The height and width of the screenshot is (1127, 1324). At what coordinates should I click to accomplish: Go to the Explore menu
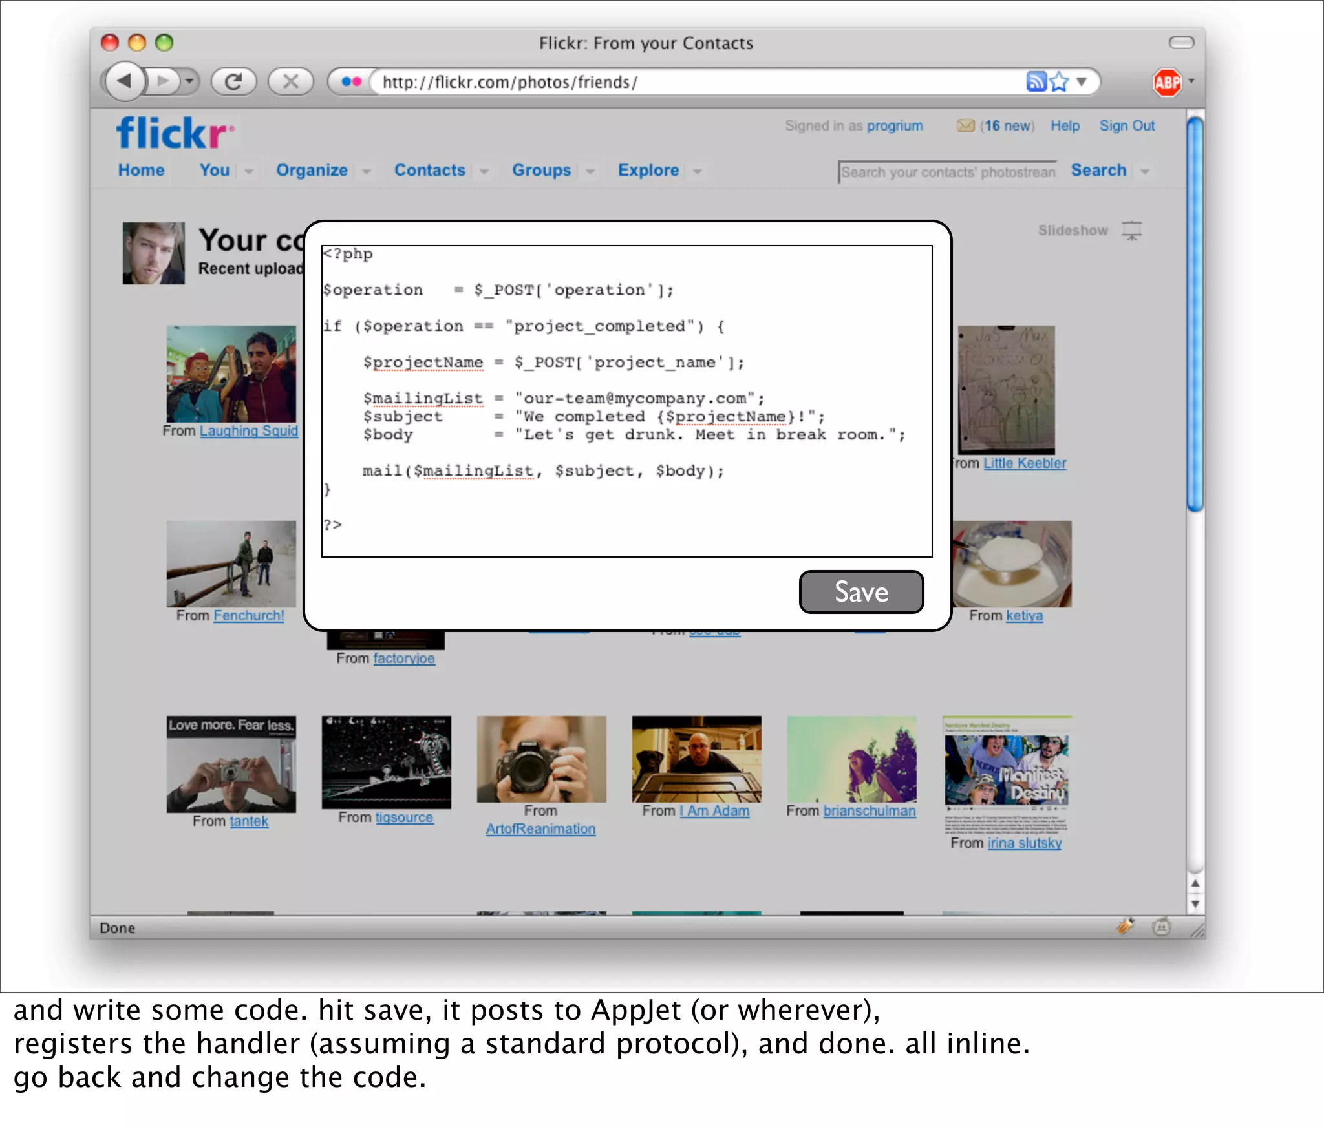point(648,170)
